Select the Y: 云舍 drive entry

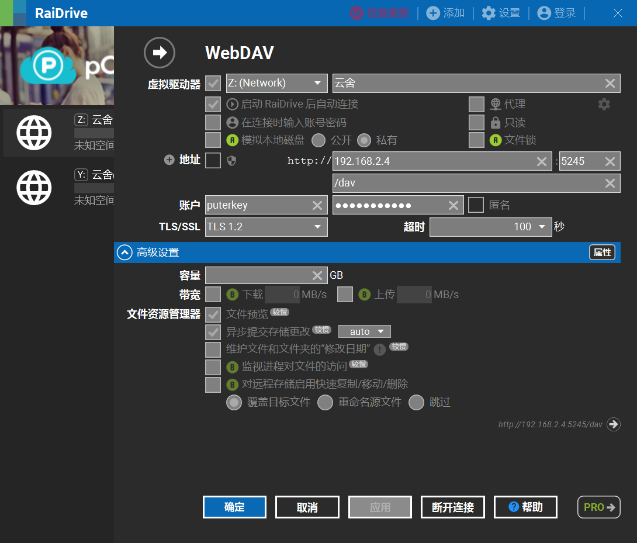[58, 188]
